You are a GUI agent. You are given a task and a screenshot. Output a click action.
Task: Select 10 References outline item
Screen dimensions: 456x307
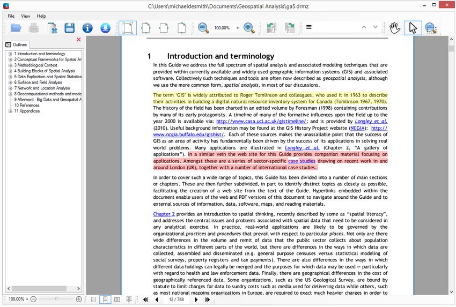tap(27, 105)
